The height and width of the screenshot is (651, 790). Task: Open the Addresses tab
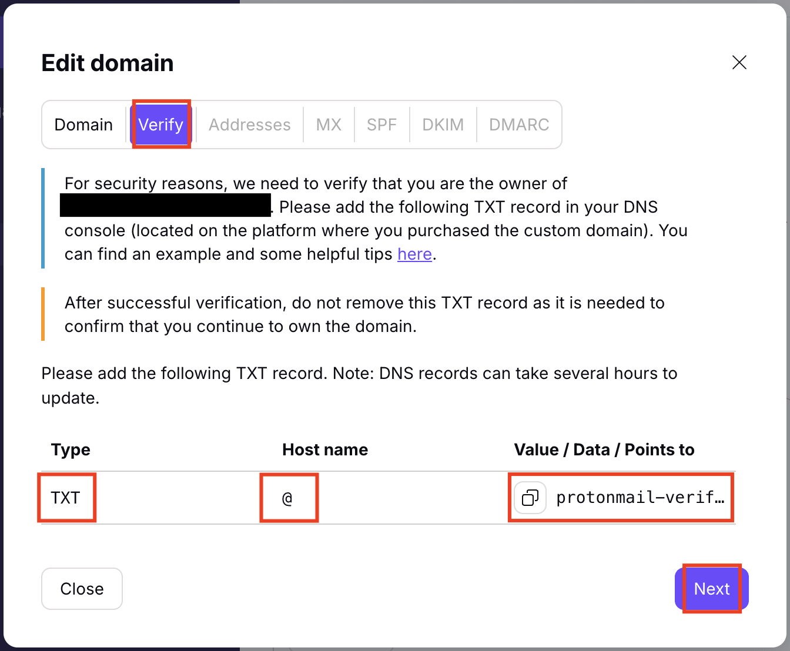(249, 124)
